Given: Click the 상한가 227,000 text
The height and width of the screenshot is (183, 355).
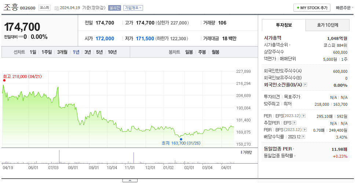Looking at the screenshot, I should coord(172,23).
